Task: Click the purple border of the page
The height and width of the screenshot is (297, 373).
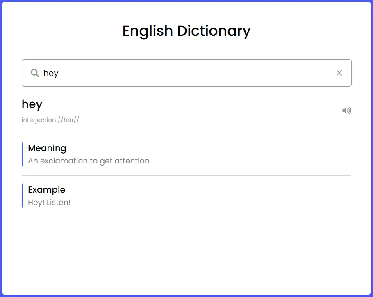Action: coord(1,148)
